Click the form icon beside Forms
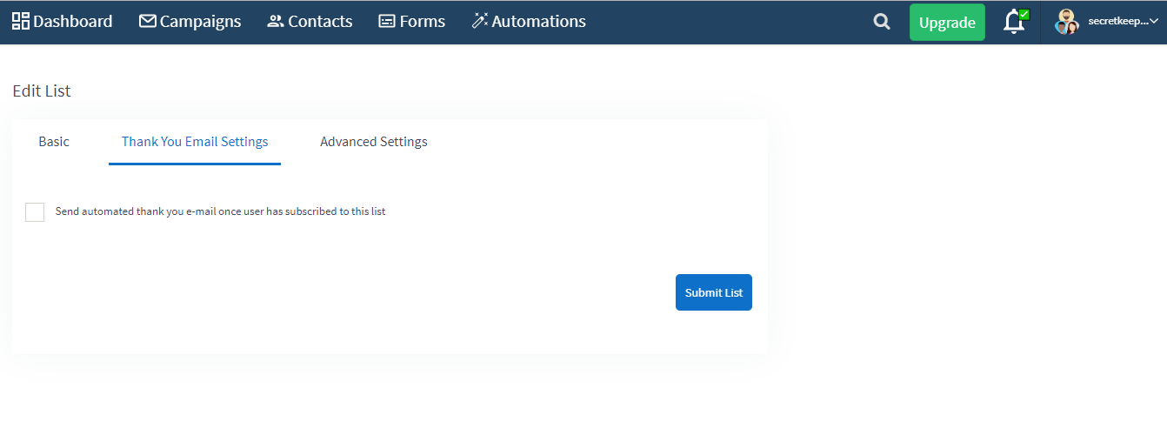The image size is (1167, 422). (x=387, y=21)
